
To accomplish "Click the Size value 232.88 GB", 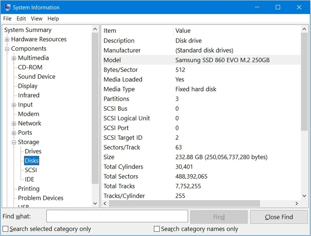I will (x=221, y=157).
